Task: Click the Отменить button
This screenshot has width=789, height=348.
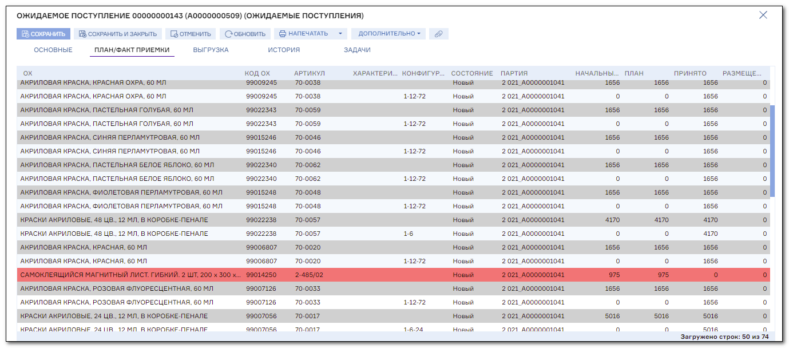Action: 191,34
